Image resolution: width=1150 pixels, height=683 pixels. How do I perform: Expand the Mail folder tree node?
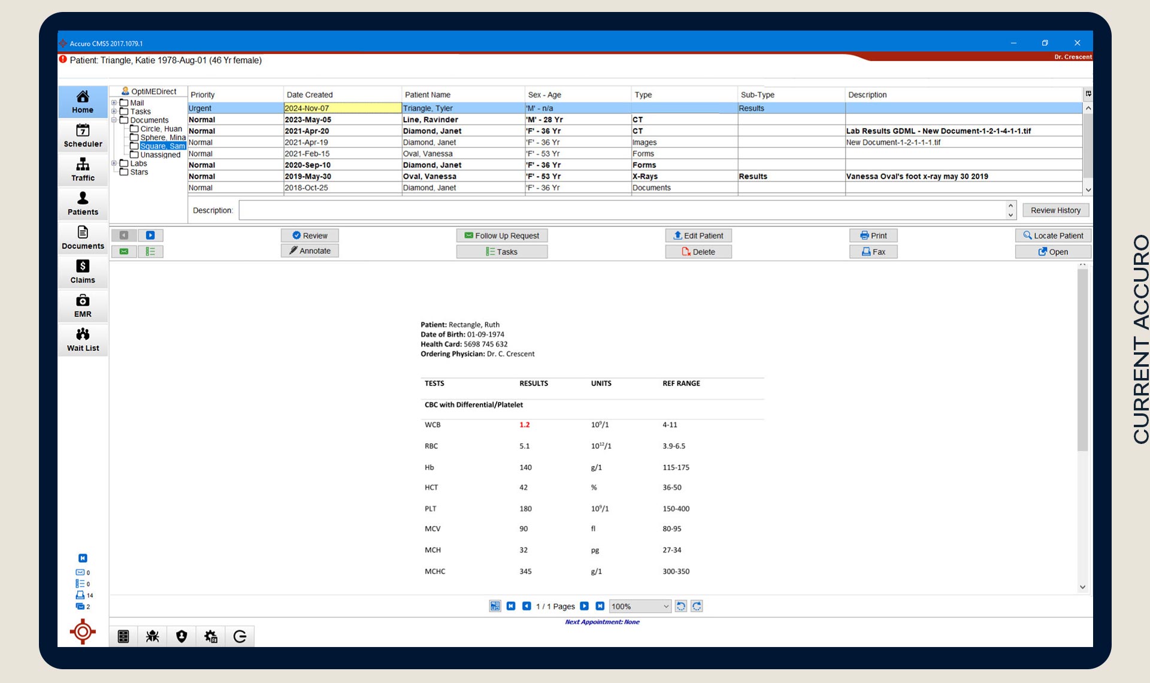[x=114, y=102]
